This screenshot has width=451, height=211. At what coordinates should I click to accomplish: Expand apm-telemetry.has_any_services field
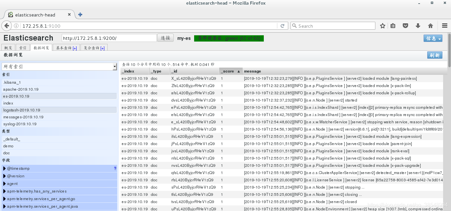click(x=5, y=191)
